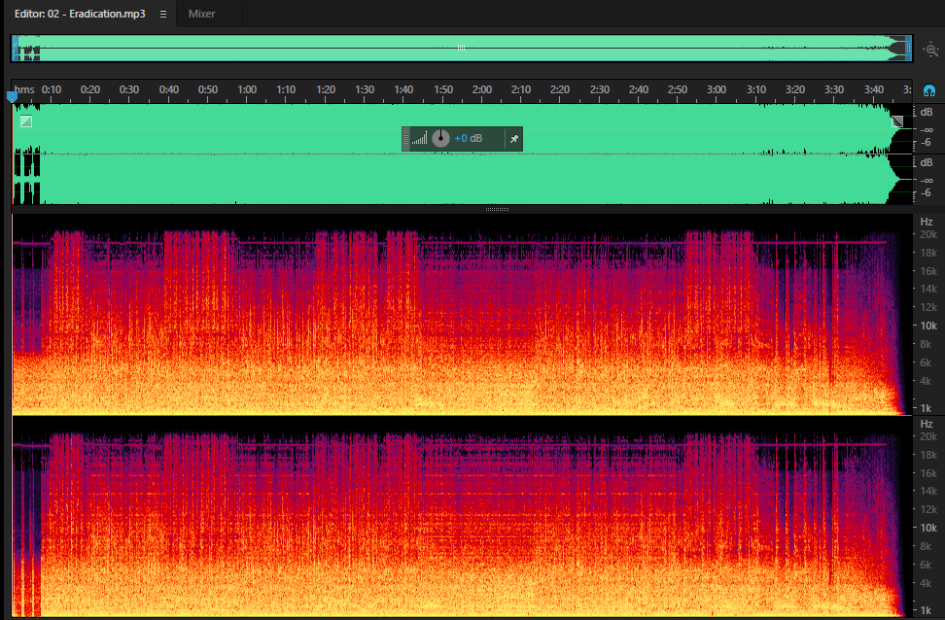This screenshot has height=620, width=945.
Task: Grab the HUD dotted drag grip
Action: tap(405, 139)
